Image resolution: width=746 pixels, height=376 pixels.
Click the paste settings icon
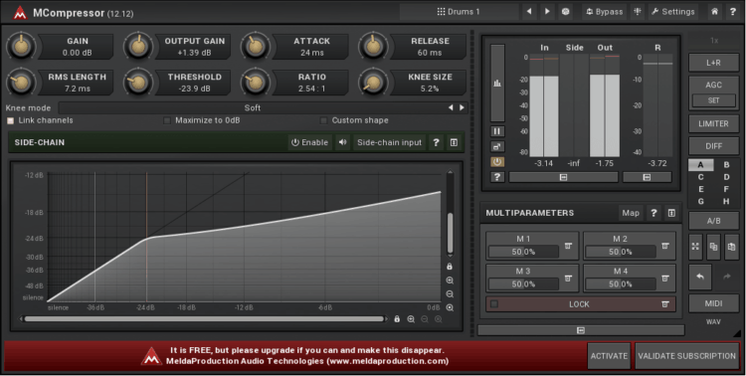pos(731,247)
